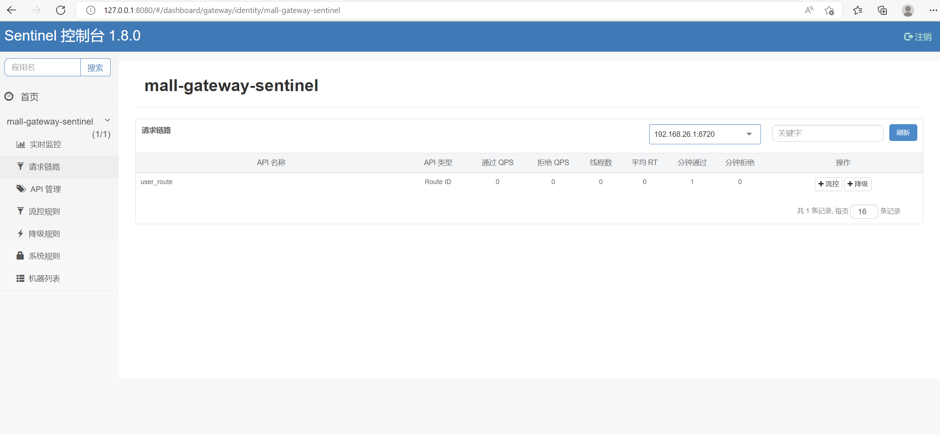
Task: Click the 注销 logout link
Action: coord(918,37)
